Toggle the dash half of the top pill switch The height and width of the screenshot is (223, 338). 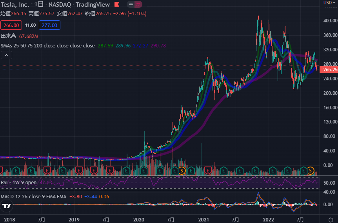pyautogui.click(x=131, y=4)
